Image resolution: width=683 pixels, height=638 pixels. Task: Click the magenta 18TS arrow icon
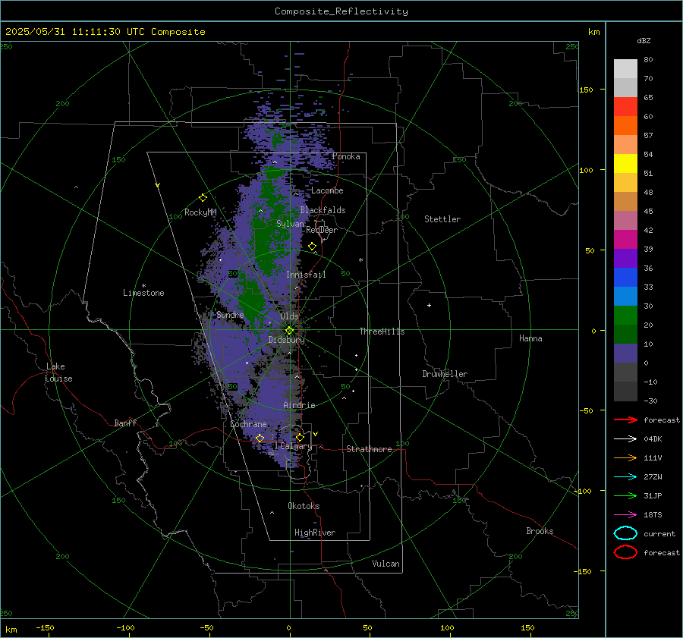pyautogui.click(x=625, y=515)
